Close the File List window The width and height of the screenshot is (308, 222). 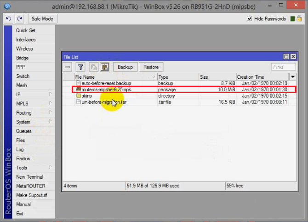pyautogui.click(x=293, y=57)
